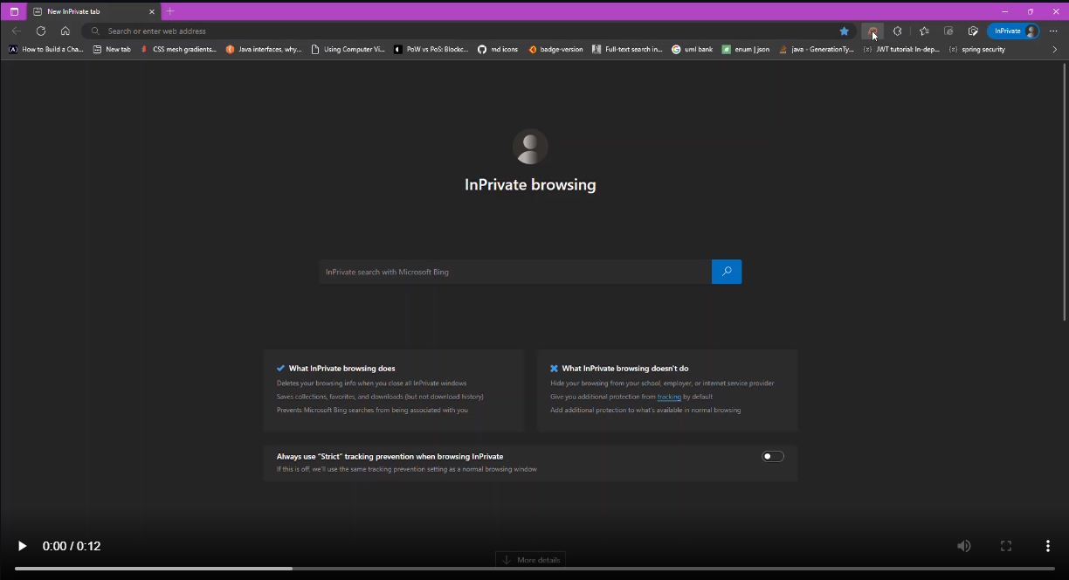Expand favorites bar overflow chevron

(1054, 50)
